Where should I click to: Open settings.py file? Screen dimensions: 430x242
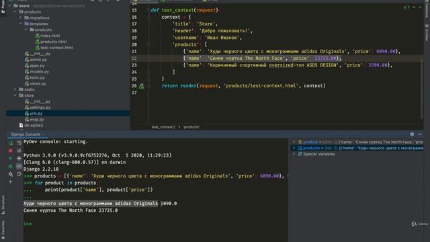coord(40,108)
